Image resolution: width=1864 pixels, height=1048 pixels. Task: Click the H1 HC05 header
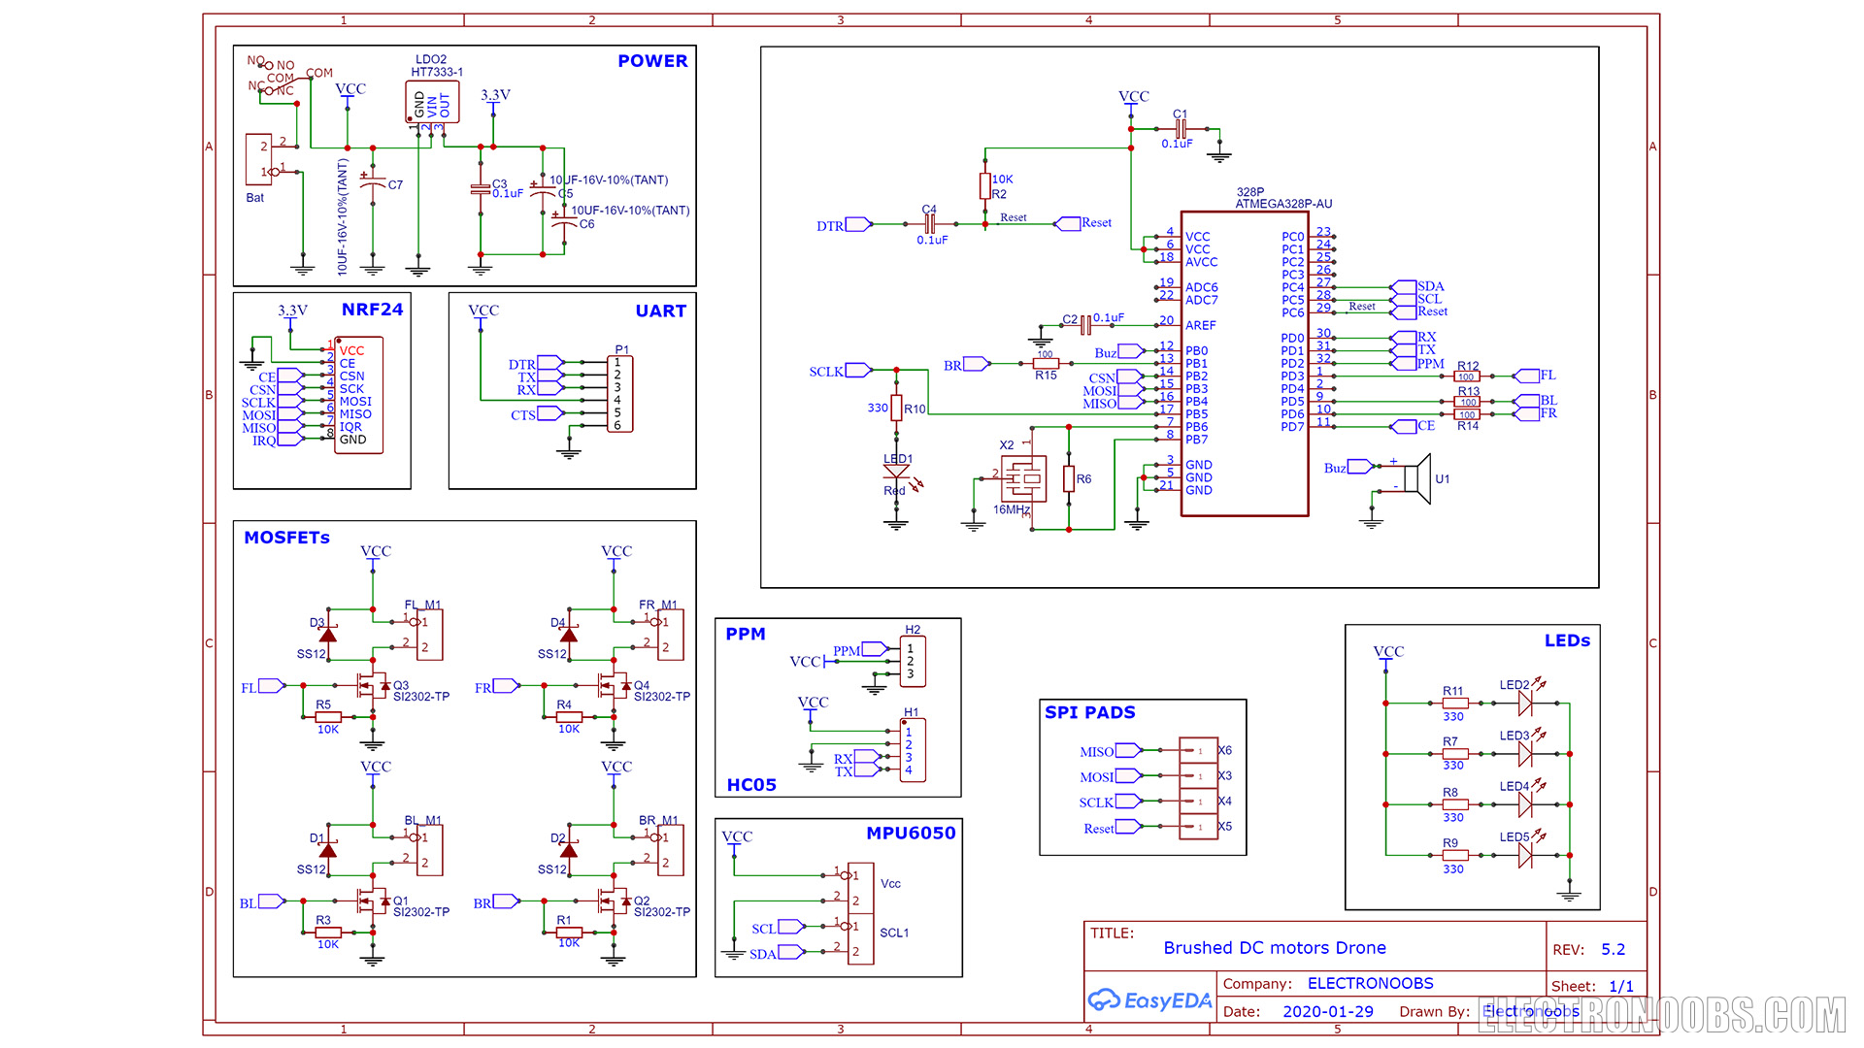[914, 750]
